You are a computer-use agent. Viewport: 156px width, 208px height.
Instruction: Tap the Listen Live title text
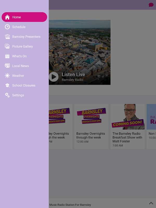click(73, 74)
